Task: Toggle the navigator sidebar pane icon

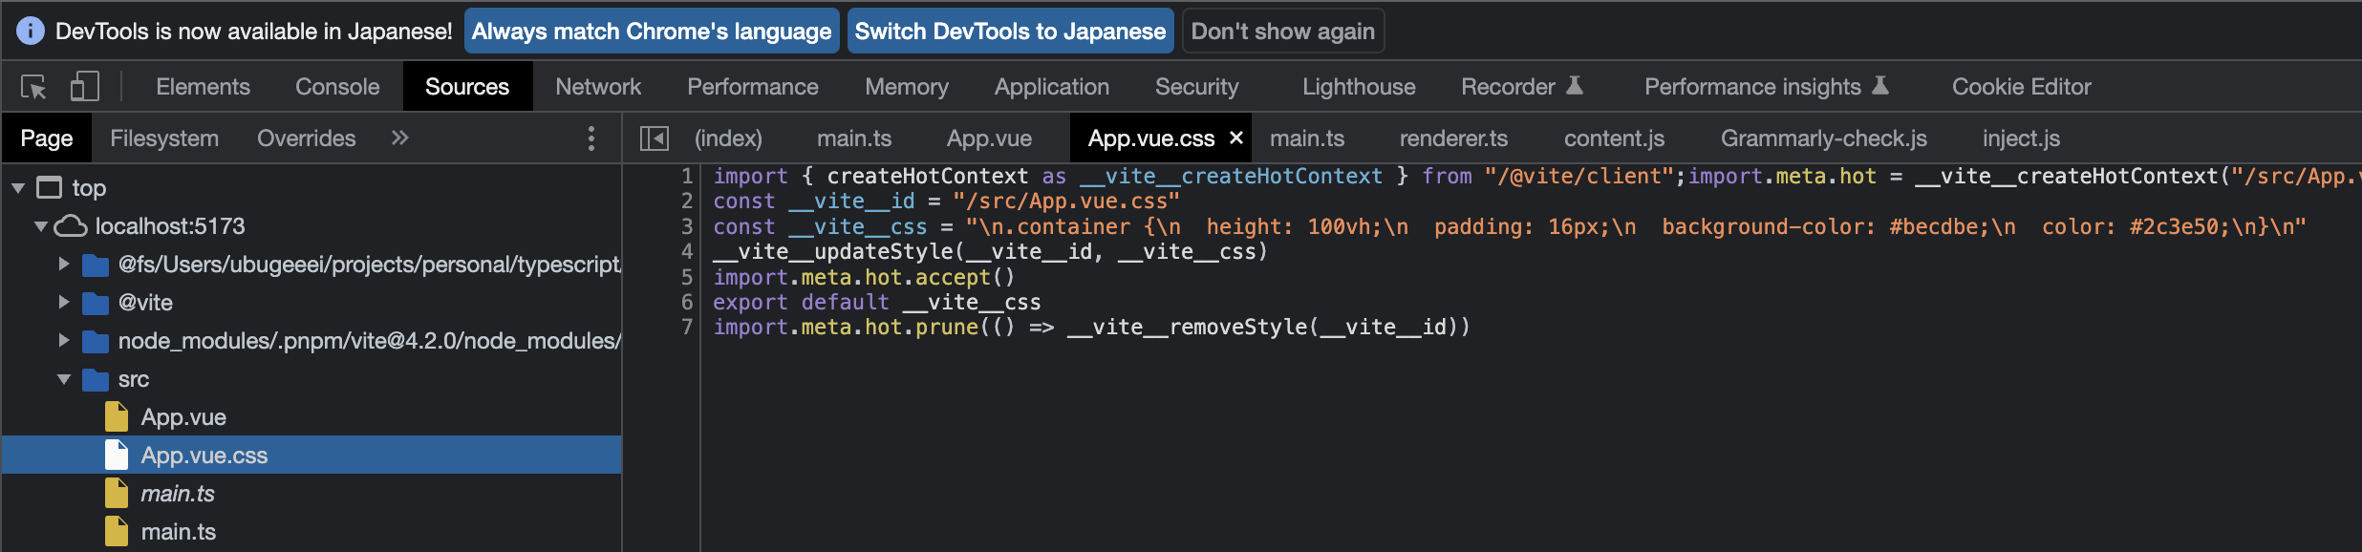Action: click(655, 138)
